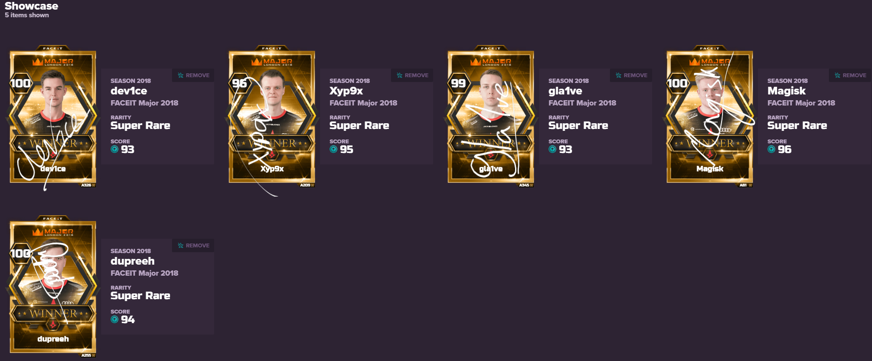
Task: Click the Magisk player name heading
Action: click(x=786, y=91)
